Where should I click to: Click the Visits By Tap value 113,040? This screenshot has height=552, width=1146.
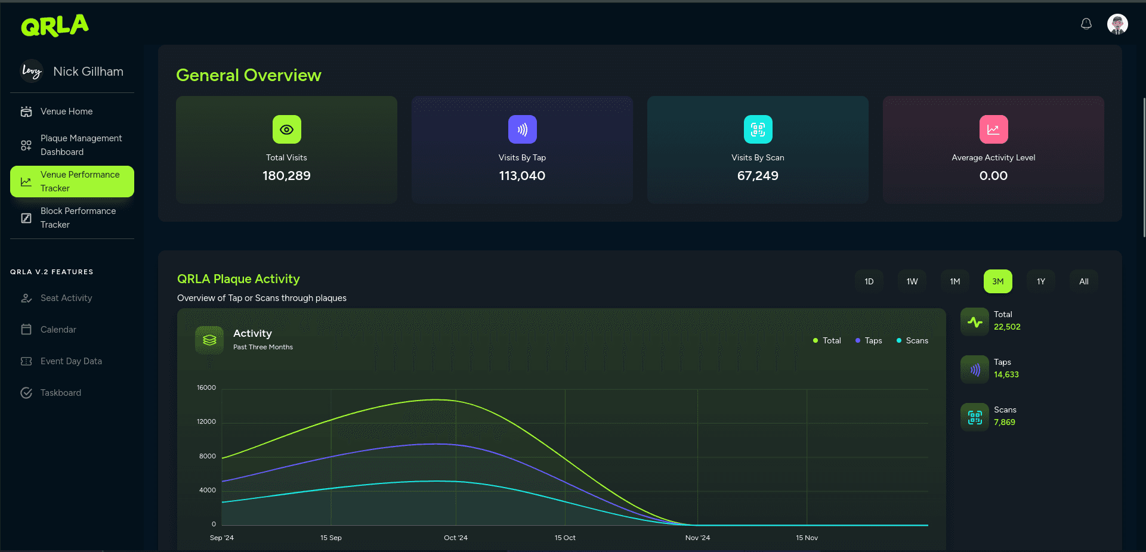522,176
